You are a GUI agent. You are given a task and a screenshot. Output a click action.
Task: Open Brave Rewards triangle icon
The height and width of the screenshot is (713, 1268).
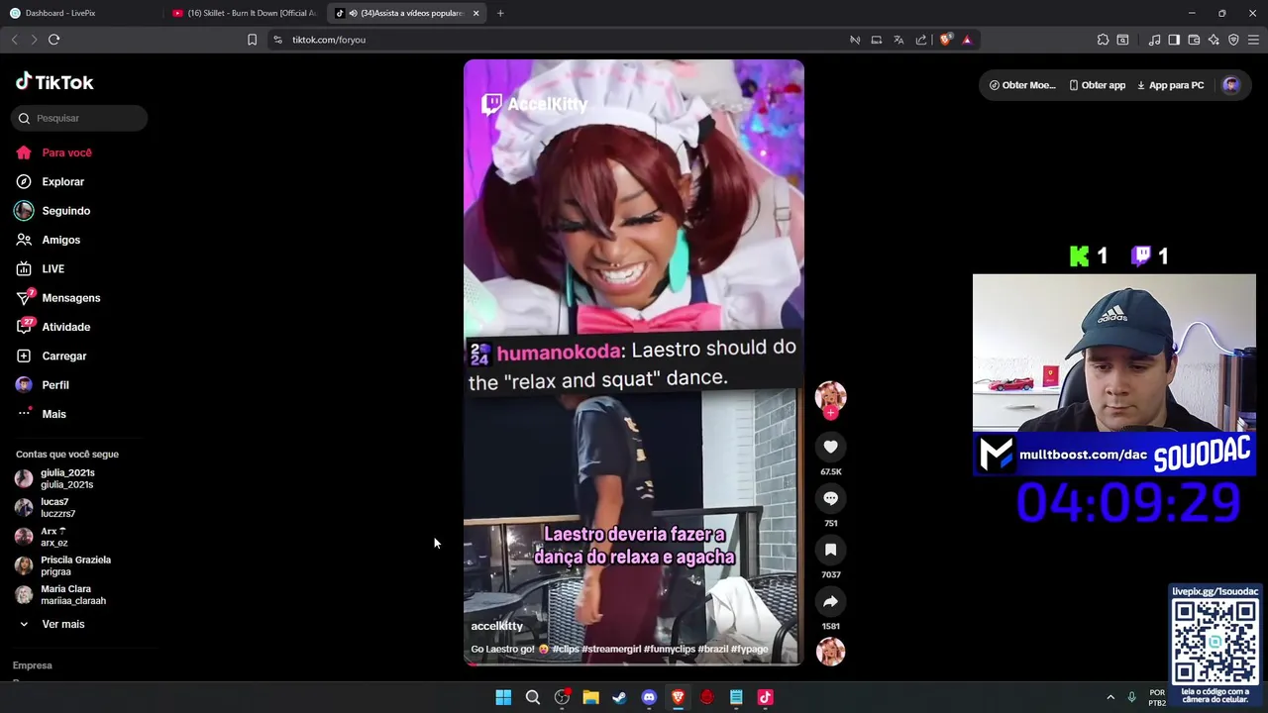pos(967,40)
